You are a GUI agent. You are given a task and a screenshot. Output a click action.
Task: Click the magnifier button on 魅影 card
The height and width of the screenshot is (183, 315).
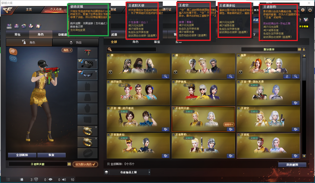click(x=295, y=76)
